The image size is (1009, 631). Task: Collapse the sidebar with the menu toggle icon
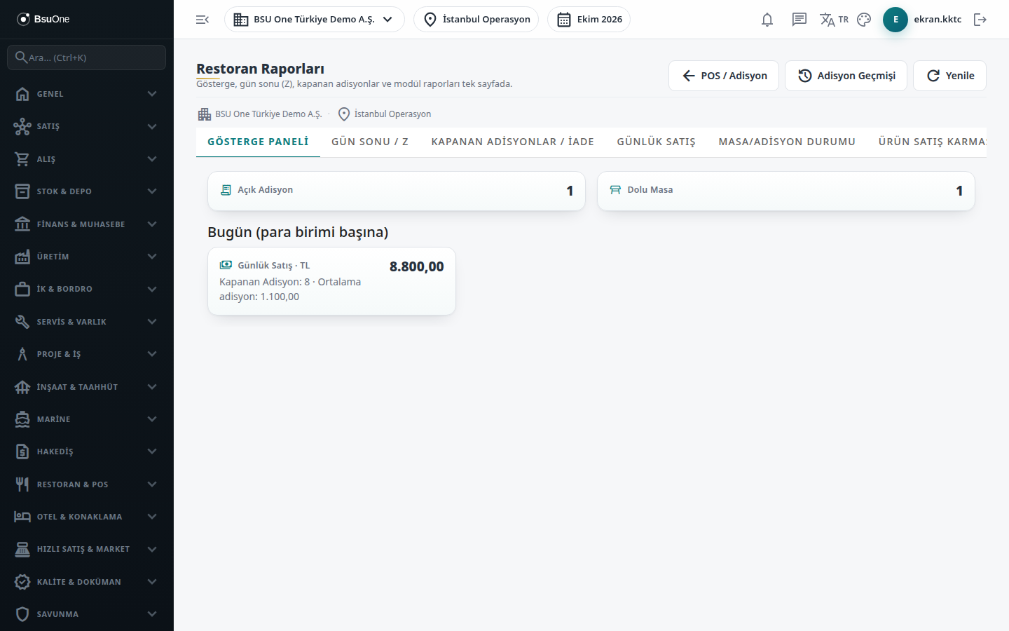203,20
